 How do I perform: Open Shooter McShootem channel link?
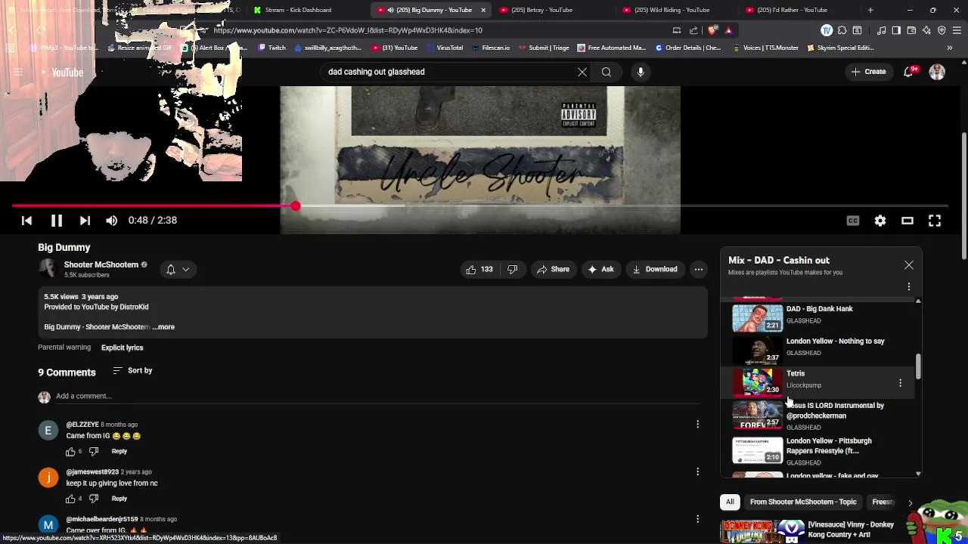click(x=101, y=264)
